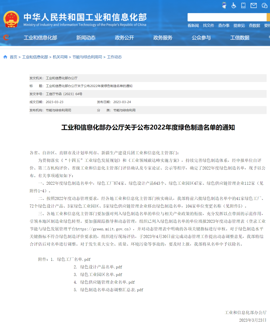Open the 工信数据 nav menu

[240, 38]
